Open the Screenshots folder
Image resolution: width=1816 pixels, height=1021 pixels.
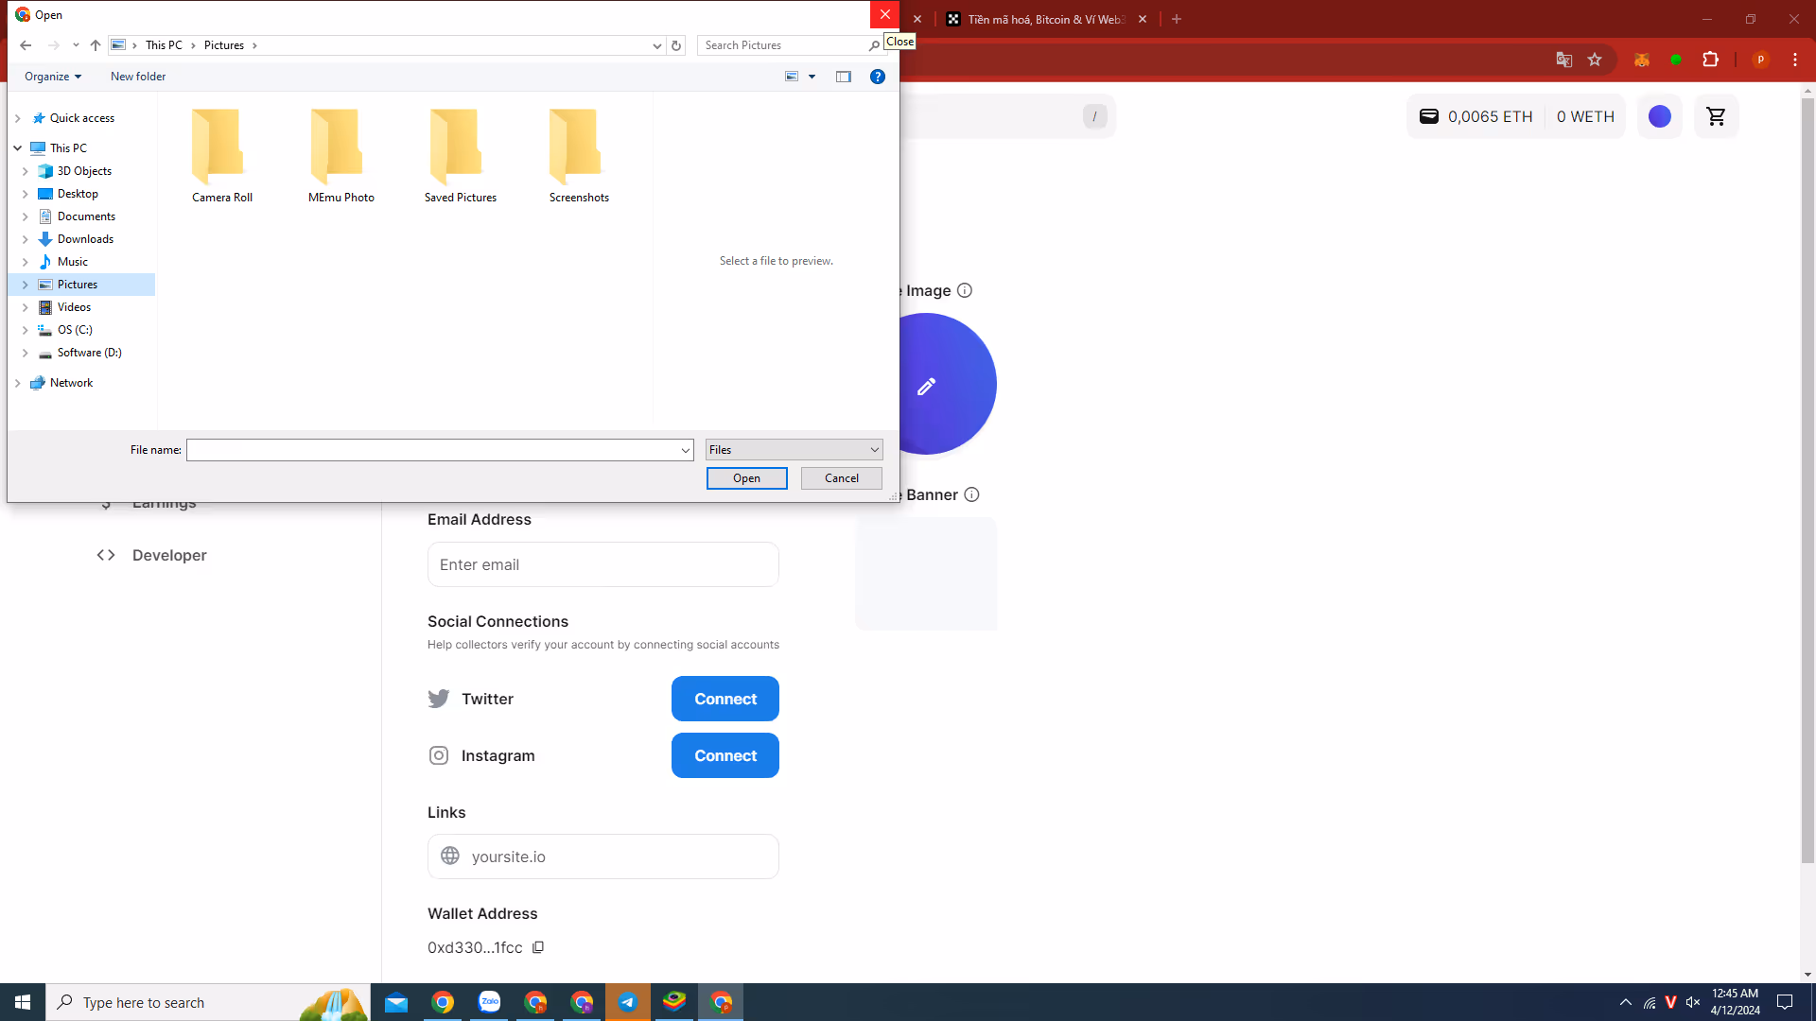579,156
